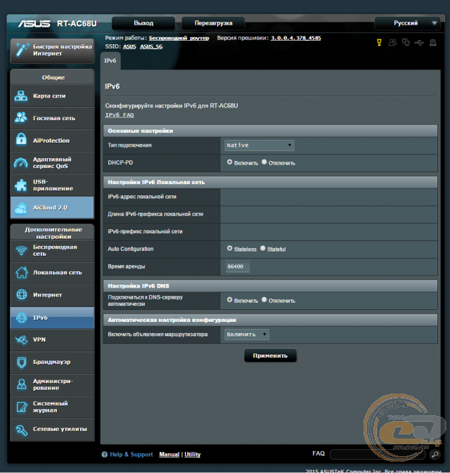The image size is (450, 473).
Task: Click the network clients status icon in header
Action: click(406, 43)
